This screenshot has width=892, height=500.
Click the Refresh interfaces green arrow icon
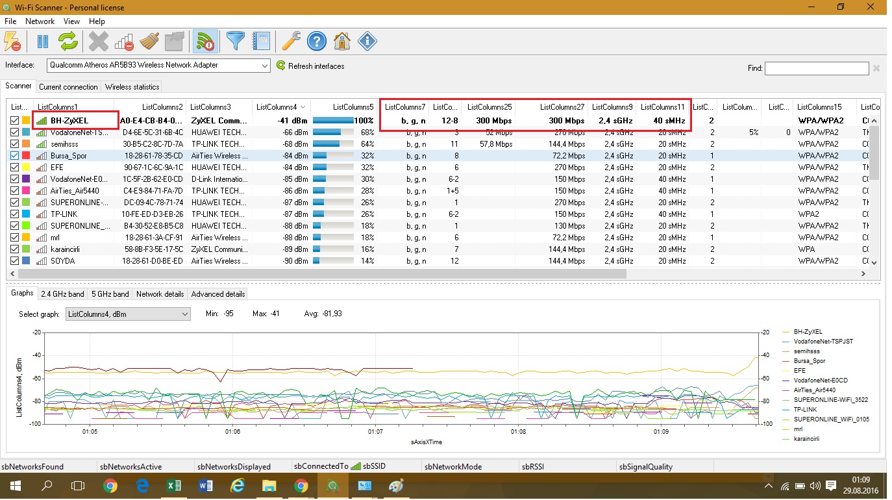tap(281, 66)
